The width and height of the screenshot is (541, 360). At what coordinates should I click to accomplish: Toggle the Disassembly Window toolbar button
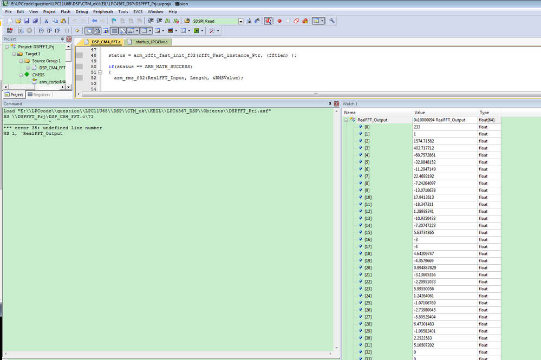point(97,31)
